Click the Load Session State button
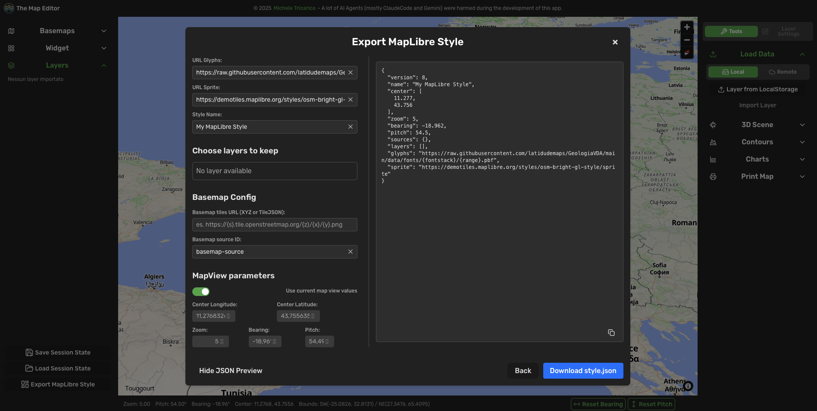817x411 pixels. click(57, 368)
